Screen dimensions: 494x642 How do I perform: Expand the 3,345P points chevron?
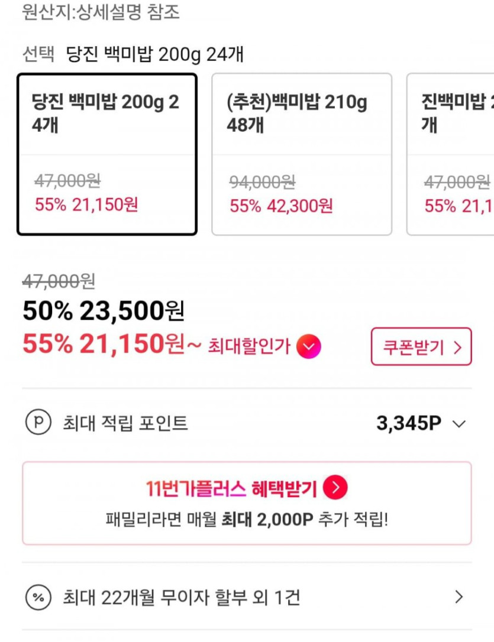[459, 424]
